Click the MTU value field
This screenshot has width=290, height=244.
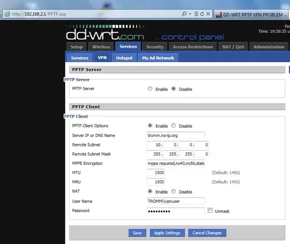click(156, 173)
